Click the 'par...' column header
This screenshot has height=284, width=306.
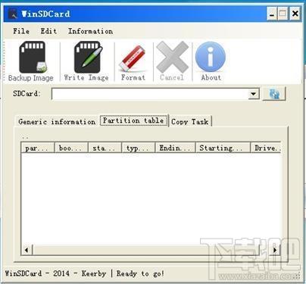click(38, 148)
